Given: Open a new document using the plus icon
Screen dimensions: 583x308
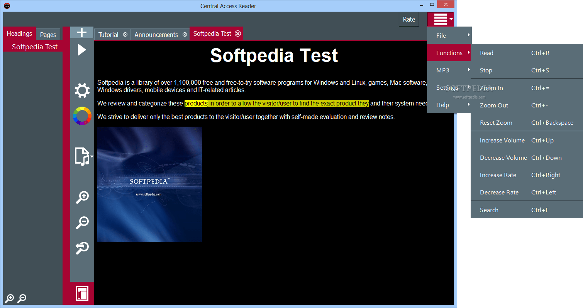Looking at the screenshot, I should 82,32.
